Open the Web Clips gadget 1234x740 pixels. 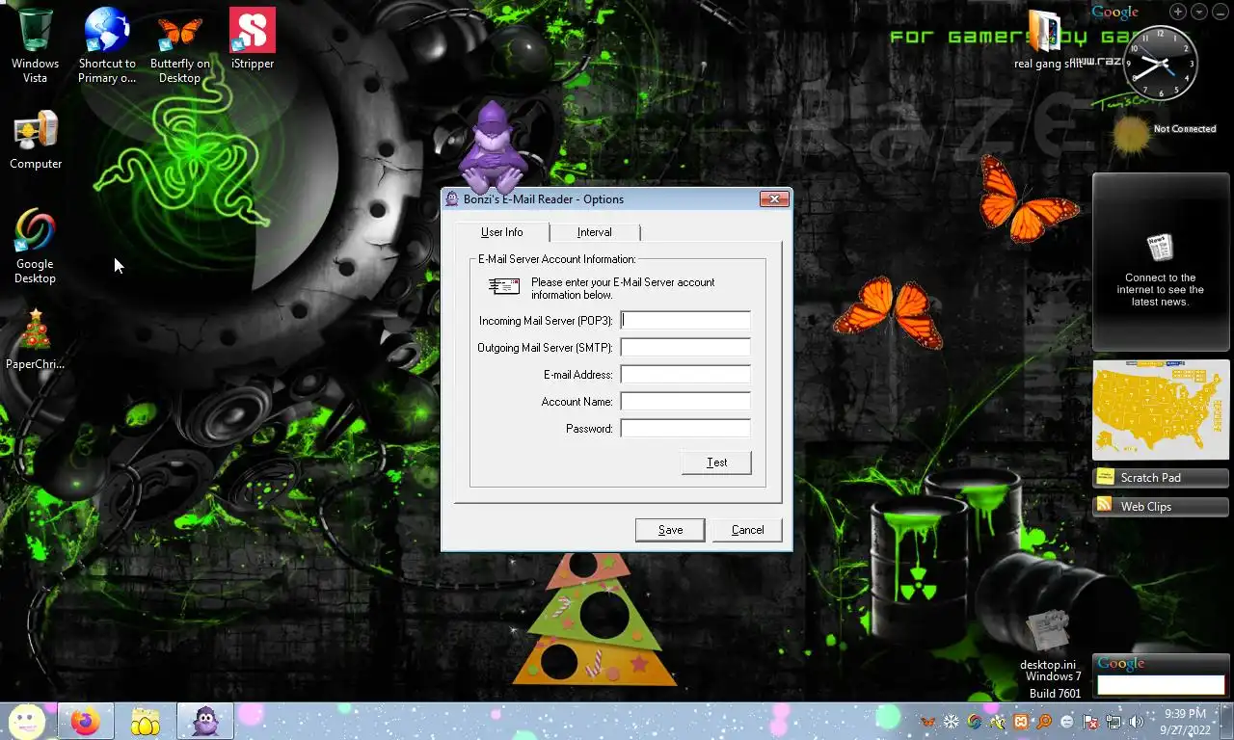[1161, 507]
